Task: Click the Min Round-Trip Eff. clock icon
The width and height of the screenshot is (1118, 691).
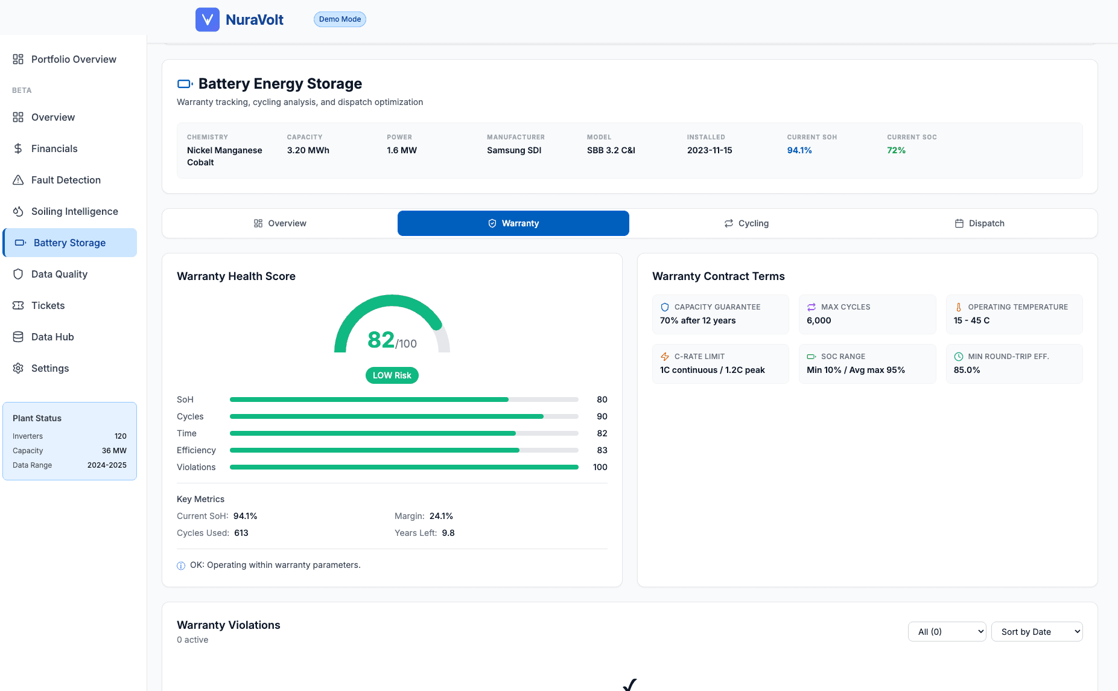Action: click(x=959, y=357)
